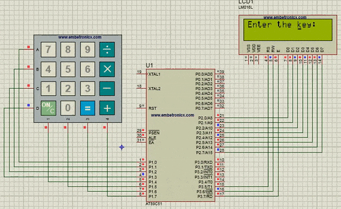Click keypad digit 8
This screenshot has width=341, height=209.
click(68, 50)
